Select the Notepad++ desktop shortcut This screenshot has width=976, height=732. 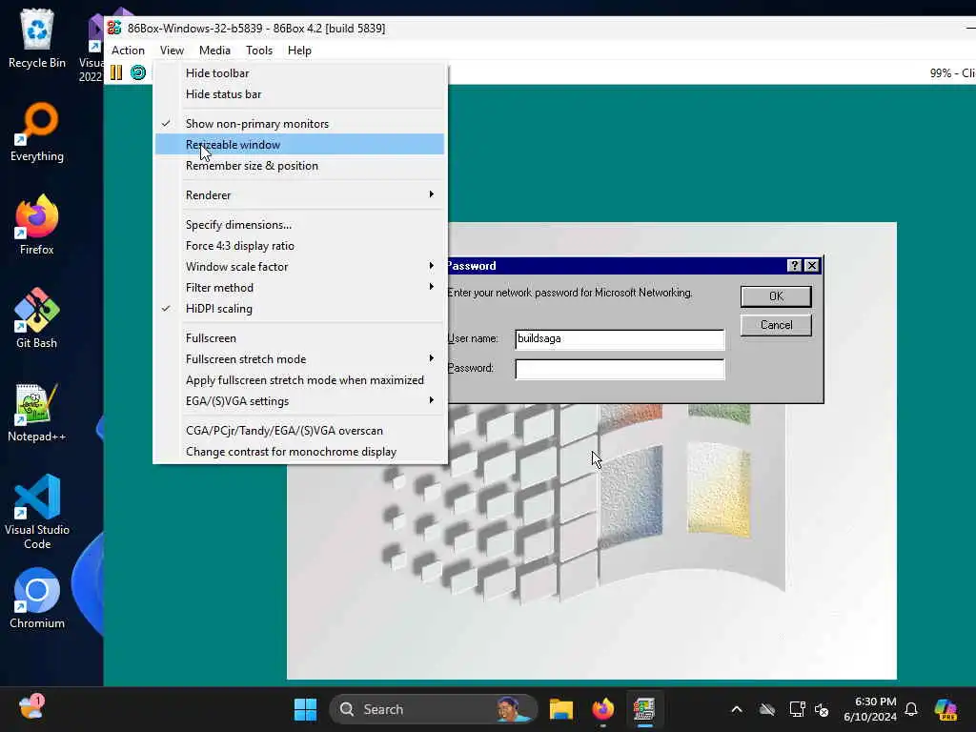(x=37, y=412)
